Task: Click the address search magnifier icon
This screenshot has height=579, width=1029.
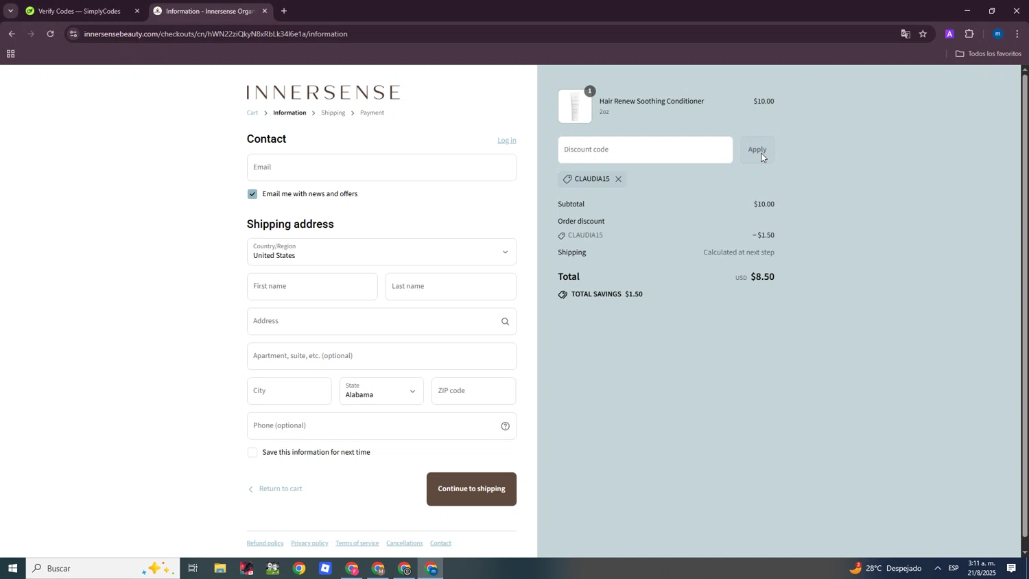Action: pos(505,322)
